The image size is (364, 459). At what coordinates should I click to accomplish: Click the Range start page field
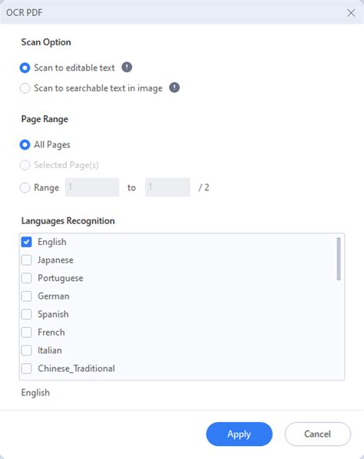tap(92, 187)
